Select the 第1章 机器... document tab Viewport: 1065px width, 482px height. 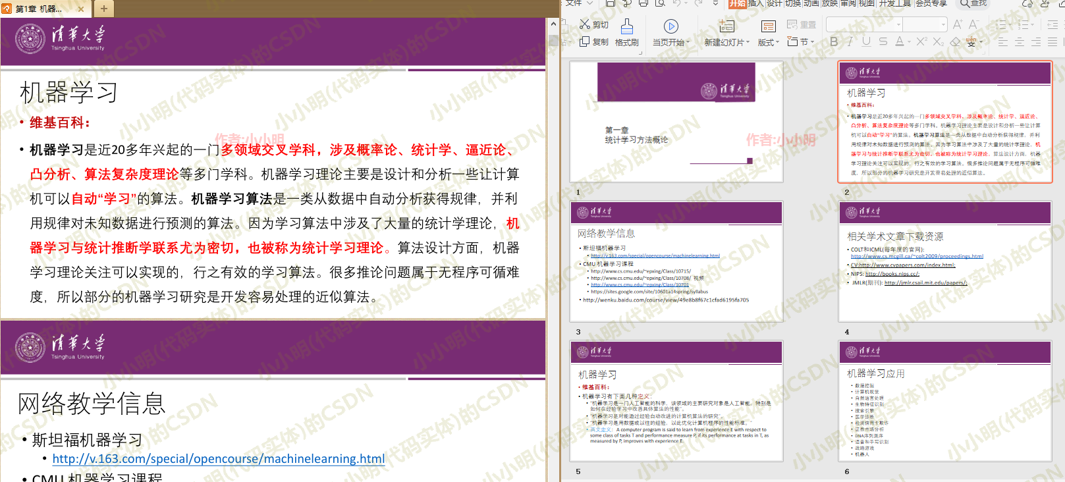[45, 9]
